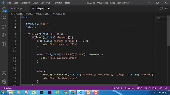
Task: Open the feedback icon in status bar
Action: click(160, 88)
